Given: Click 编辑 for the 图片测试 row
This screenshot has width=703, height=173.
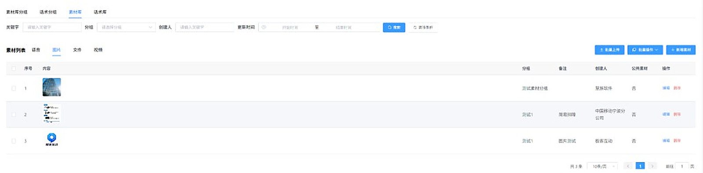Looking at the screenshot, I should click(x=666, y=141).
